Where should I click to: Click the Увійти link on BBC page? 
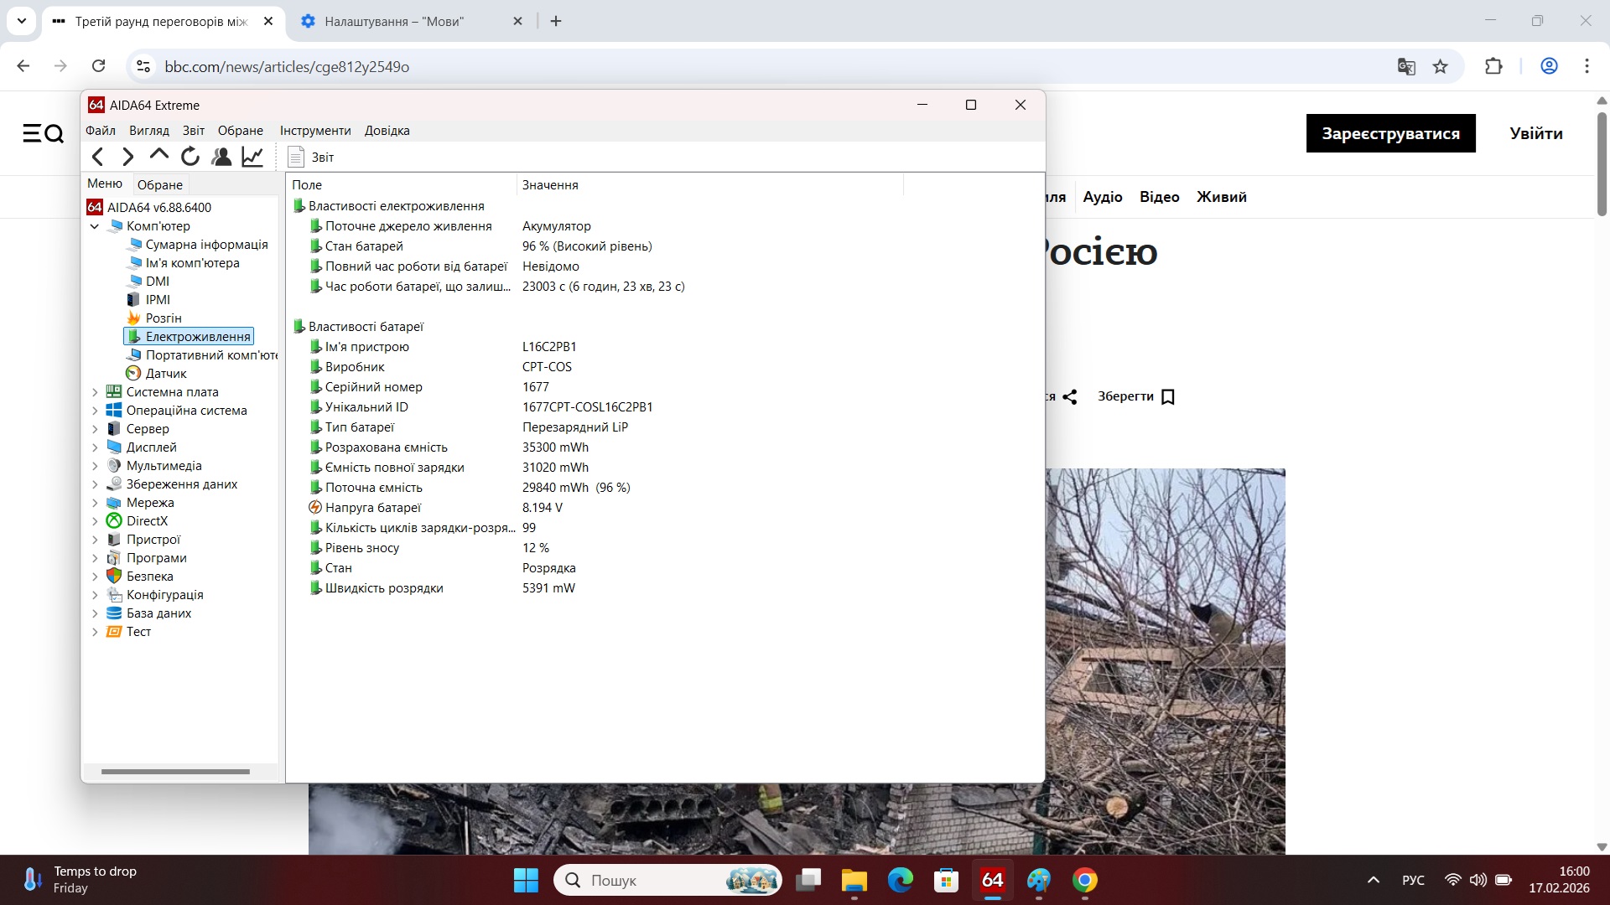[x=1535, y=133]
